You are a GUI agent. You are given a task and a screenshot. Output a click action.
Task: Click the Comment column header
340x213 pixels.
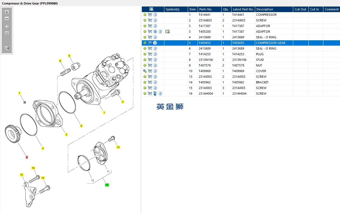pos(332,9)
